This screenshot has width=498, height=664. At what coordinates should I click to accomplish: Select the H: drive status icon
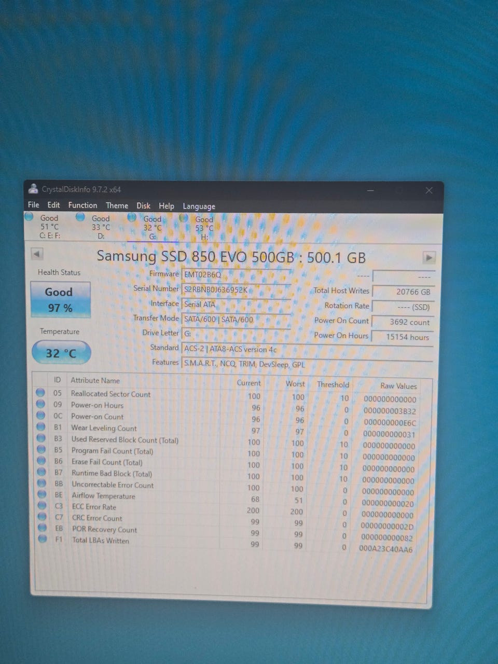click(x=184, y=218)
